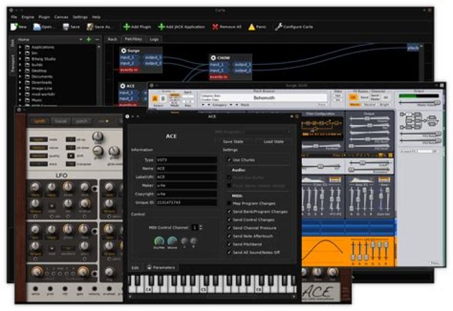Click Surge scene B button
The image size is (453, 311).
pyautogui.click(x=163, y=99)
